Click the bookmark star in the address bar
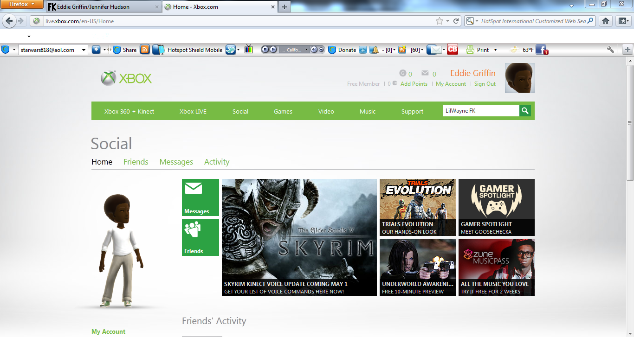Image resolution: width=634 pixels, height=337 pixels. click(439, 21)
